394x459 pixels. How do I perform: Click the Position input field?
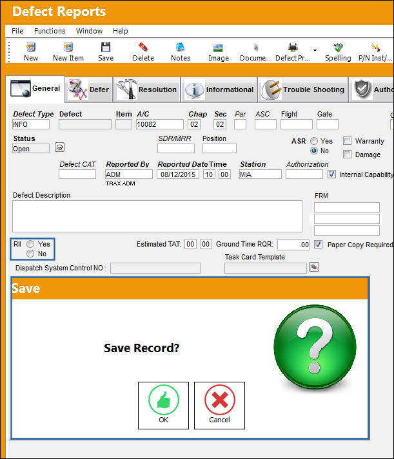[219, 149]
